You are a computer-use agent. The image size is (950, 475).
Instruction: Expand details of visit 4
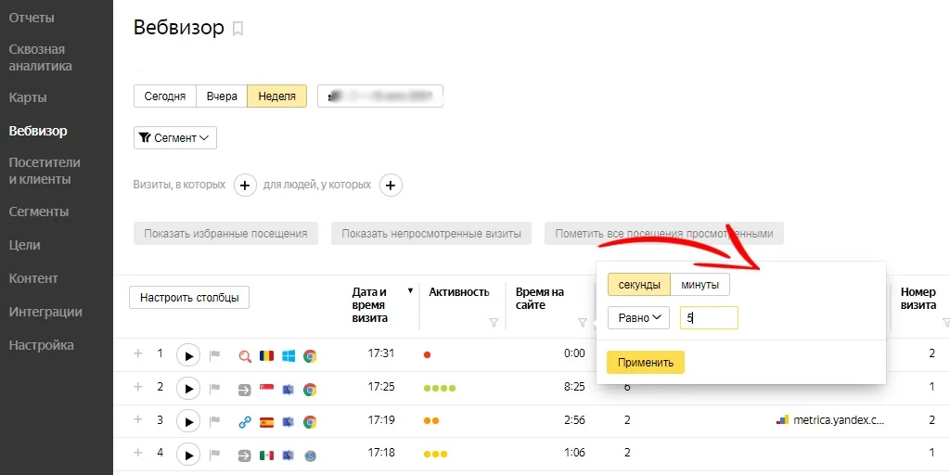point(138,452)
